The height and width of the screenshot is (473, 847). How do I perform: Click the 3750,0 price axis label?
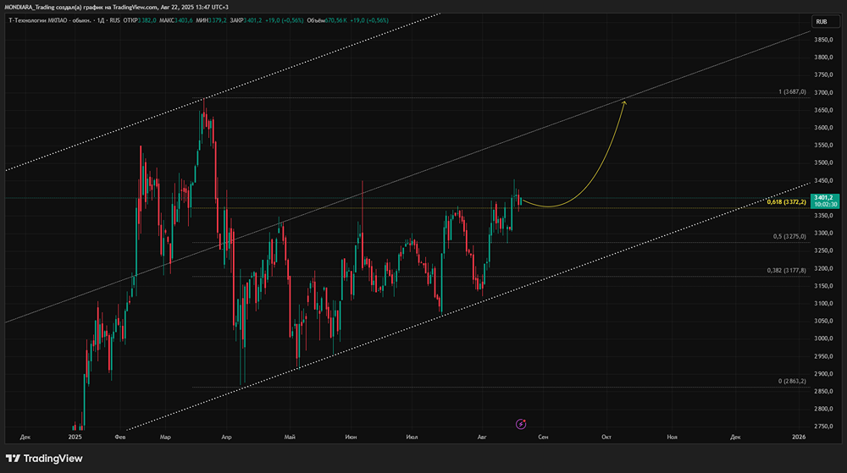click(x=823, y=75)
